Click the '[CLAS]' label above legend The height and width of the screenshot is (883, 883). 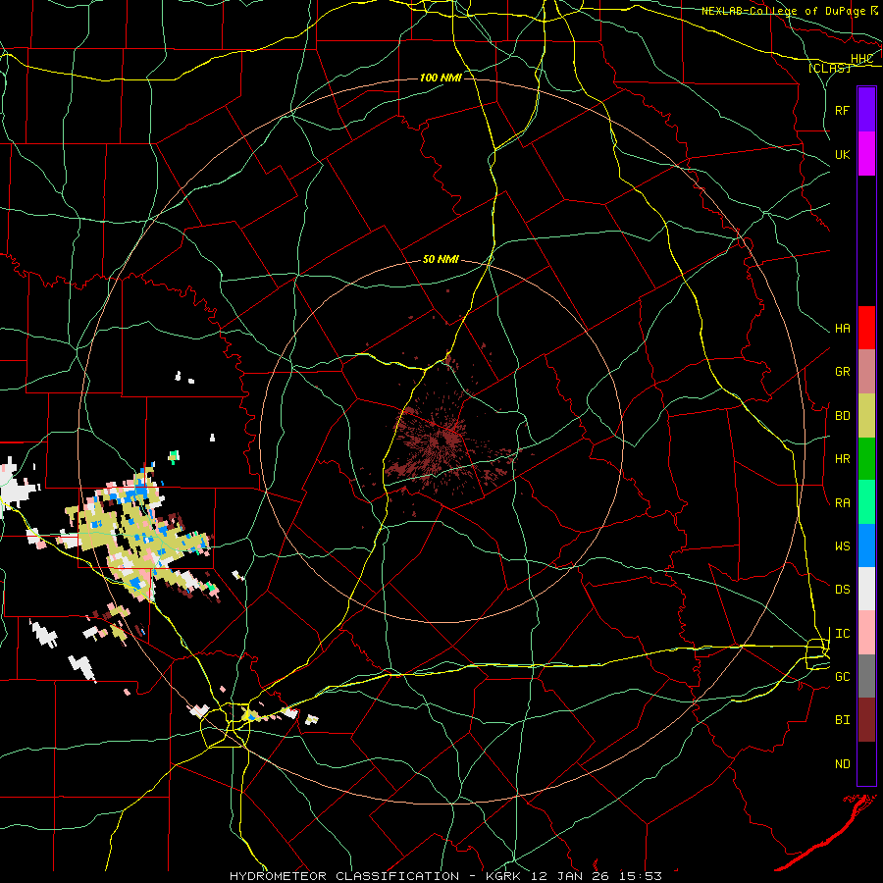829,68
